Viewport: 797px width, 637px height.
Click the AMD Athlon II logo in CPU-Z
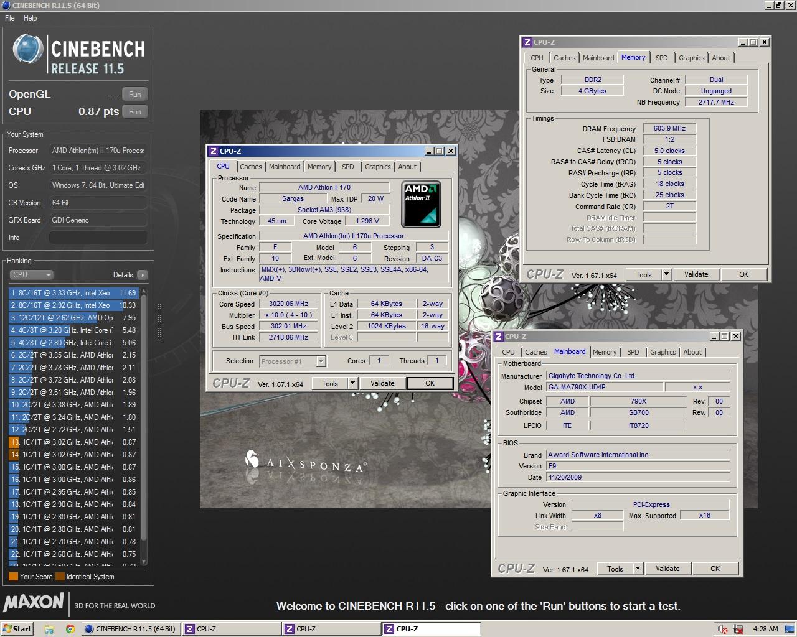[x=422, y=204]
